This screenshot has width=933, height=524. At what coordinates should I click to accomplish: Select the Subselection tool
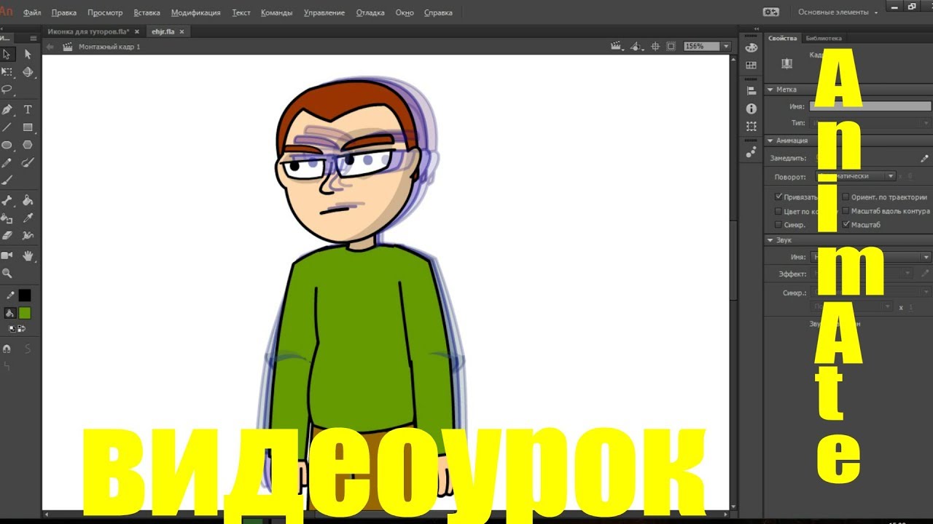(28, 54)
